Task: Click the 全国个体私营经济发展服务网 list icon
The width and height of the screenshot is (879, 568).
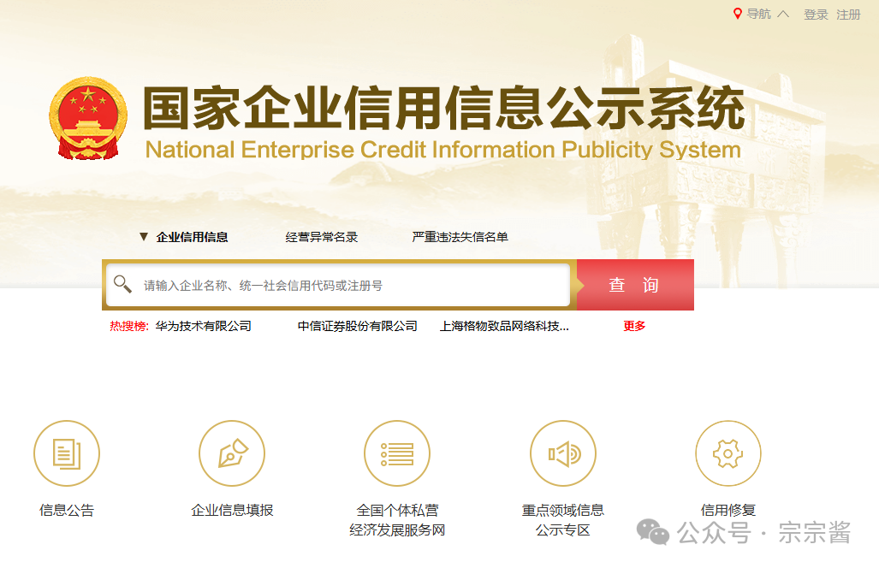Action: [397, 453]
